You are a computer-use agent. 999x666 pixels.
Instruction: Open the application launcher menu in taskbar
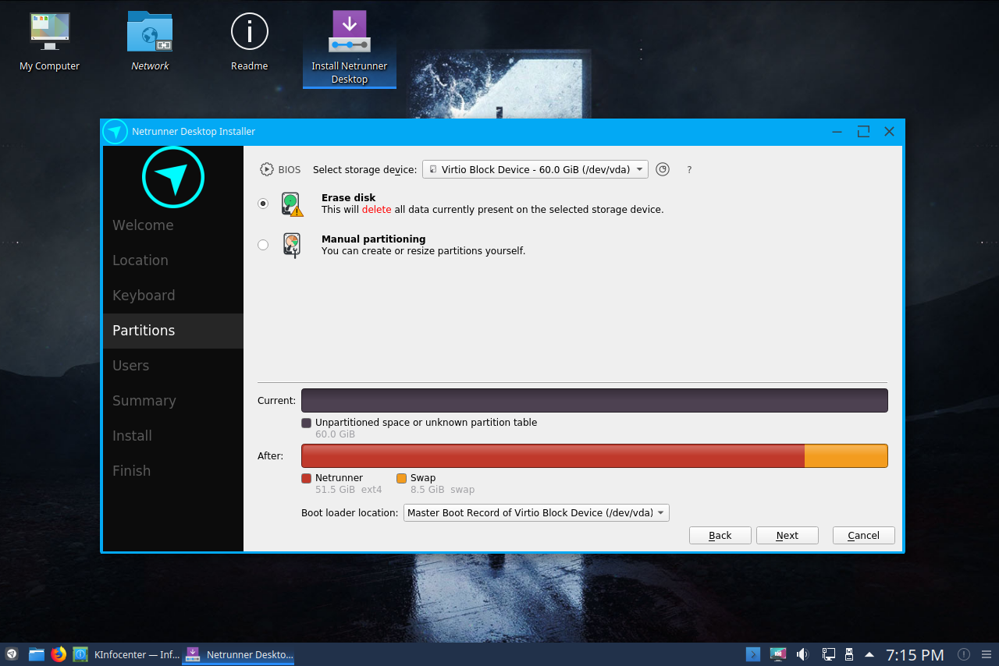(x=11, y=654)
